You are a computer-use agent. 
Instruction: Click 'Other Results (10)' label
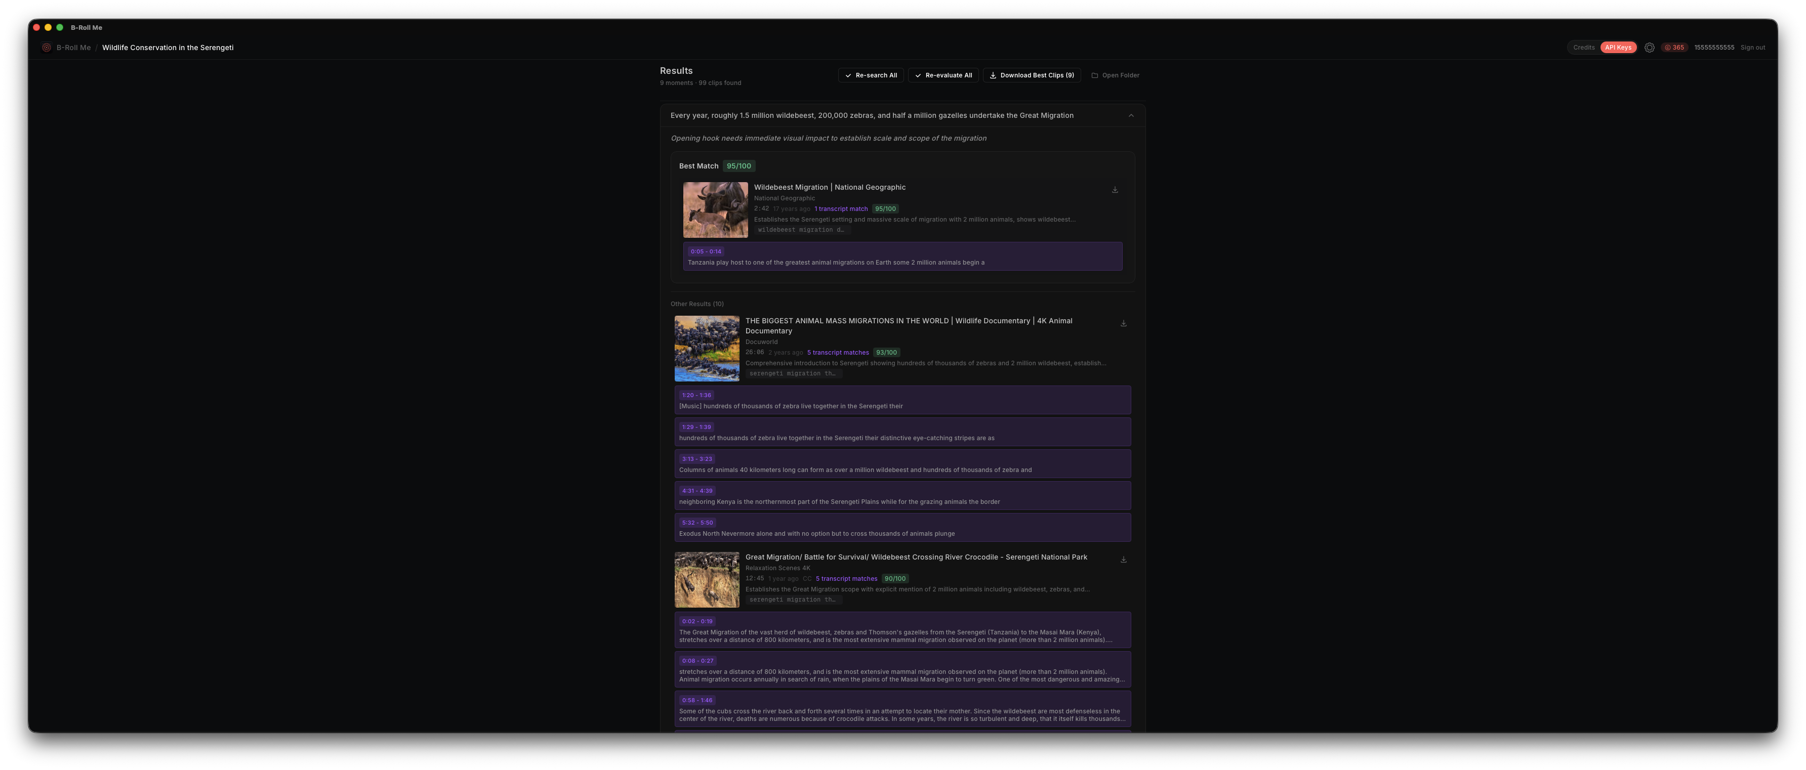697,304
